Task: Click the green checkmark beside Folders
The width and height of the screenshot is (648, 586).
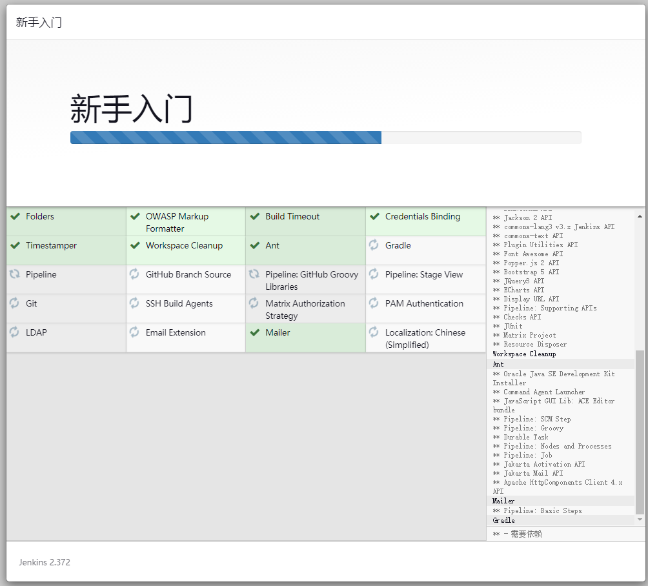Action: (15, 217)
